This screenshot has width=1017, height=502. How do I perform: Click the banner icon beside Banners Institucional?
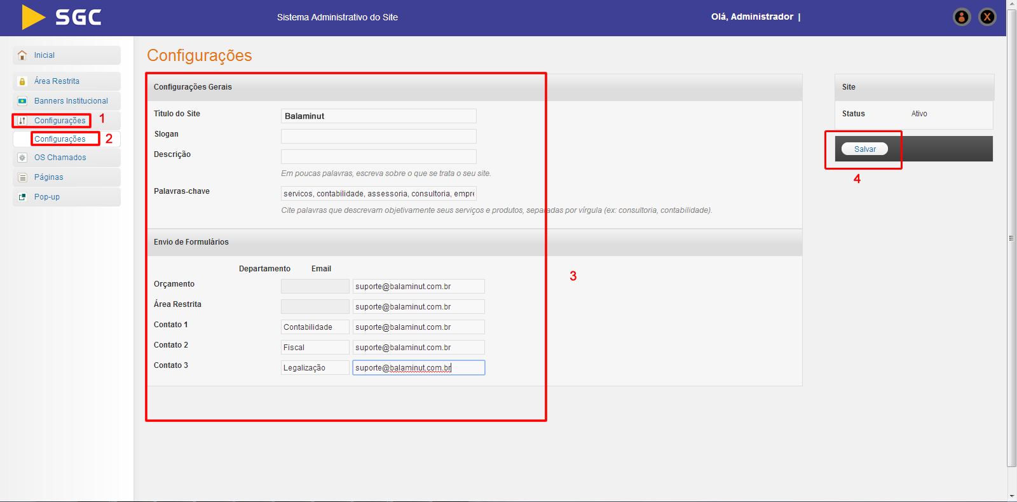pyautogui.click(x=22, y=101)
